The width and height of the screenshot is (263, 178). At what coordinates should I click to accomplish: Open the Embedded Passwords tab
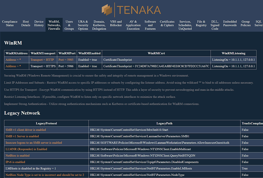coord(230,23)
